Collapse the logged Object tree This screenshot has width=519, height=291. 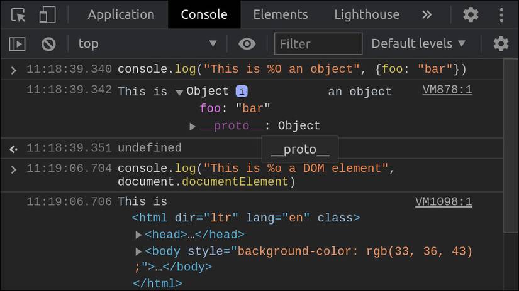(x=179, y=92)
